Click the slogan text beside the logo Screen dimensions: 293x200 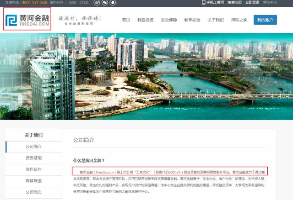80,20
